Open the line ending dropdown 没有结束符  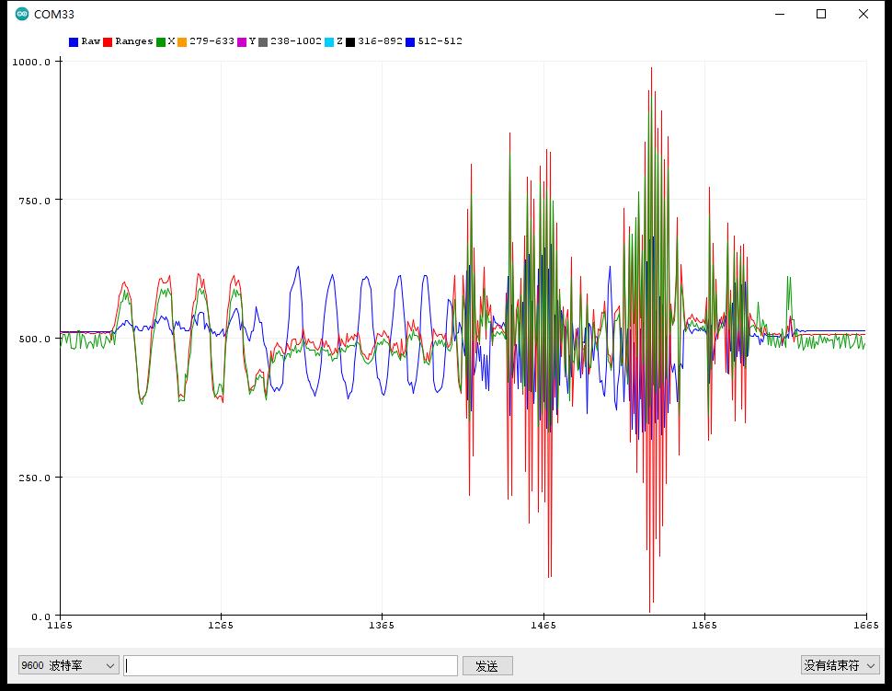(x=840, y=665)
